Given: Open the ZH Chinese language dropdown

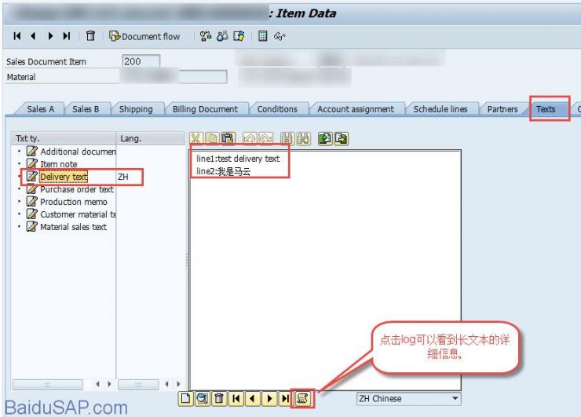Looking at the screenshot, I should pyautogui.click(x=408, y=398).
